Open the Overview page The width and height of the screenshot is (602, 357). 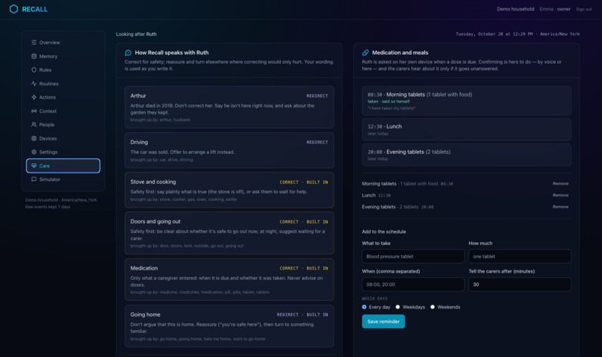pos(63,43)
